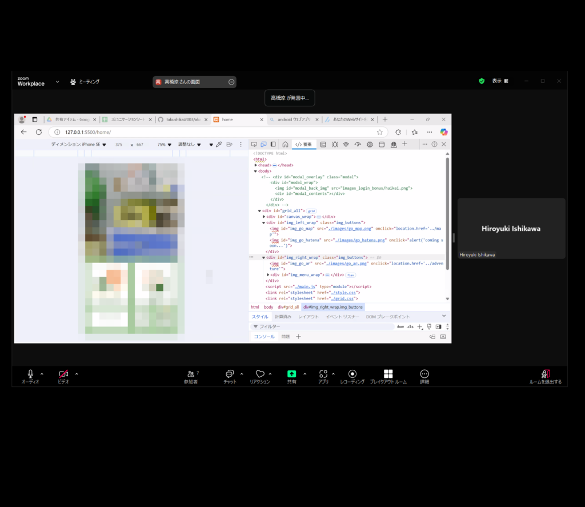Open DevTools help question mark icon
585x507 pixels.
[x=434, y=144]
